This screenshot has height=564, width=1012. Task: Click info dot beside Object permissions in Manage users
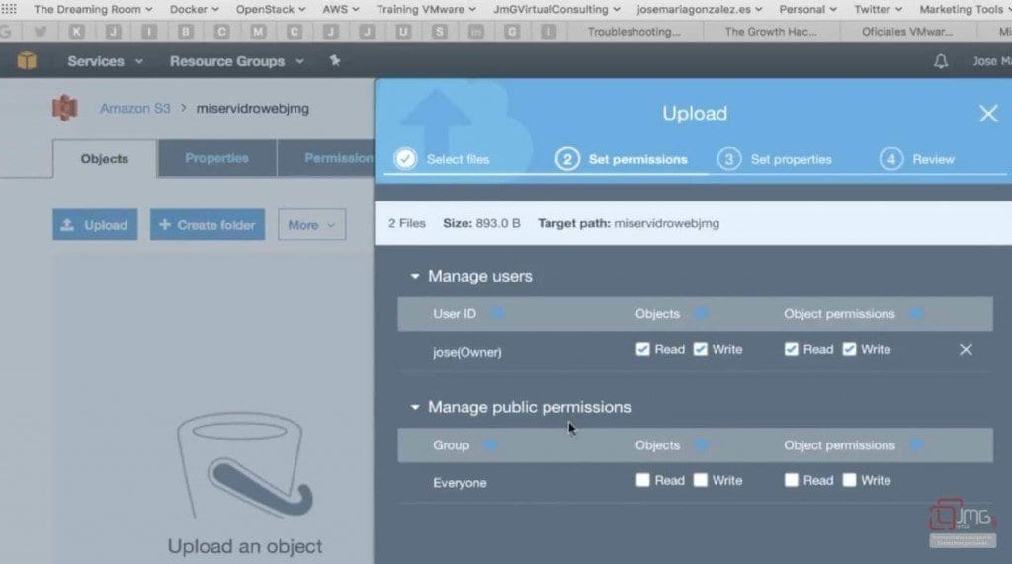(x=916, y=314)
